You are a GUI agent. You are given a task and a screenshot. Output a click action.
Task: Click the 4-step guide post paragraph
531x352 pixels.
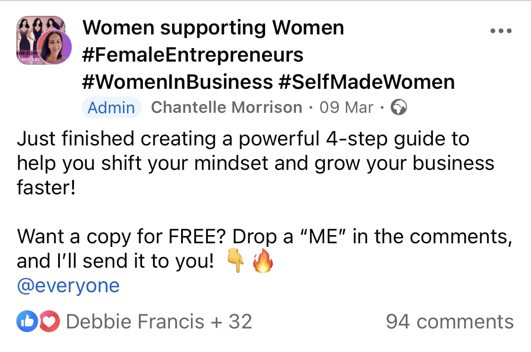[254, 162]
